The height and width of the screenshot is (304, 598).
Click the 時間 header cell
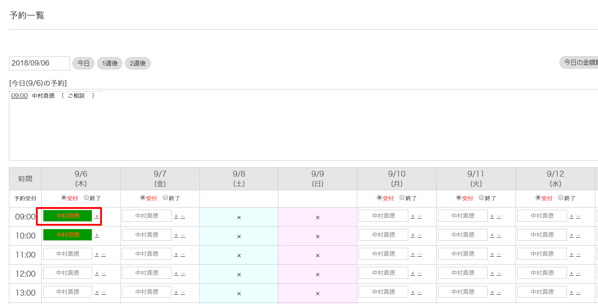coord(25,179)
